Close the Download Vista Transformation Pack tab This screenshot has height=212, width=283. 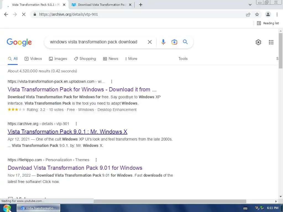point(130,5)
